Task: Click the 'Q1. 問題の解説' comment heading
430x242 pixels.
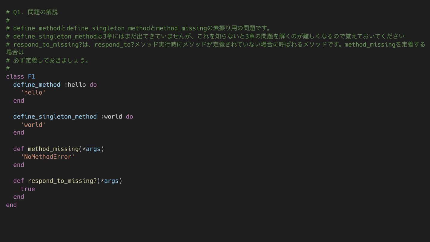Action: (35, 12)
